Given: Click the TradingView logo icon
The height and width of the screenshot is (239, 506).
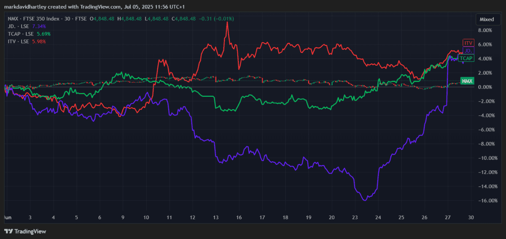Looking at the screenshot, I should [x=8, y=231].
